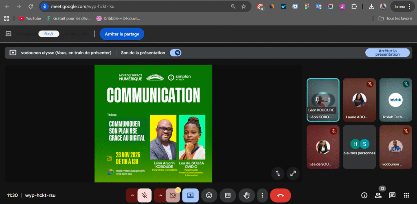Open the Chrome profile avatar
The image size is (417, 204).
[383, 7]
